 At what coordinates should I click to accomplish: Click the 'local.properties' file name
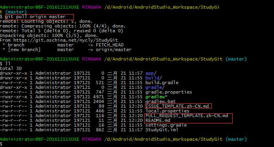167,111
